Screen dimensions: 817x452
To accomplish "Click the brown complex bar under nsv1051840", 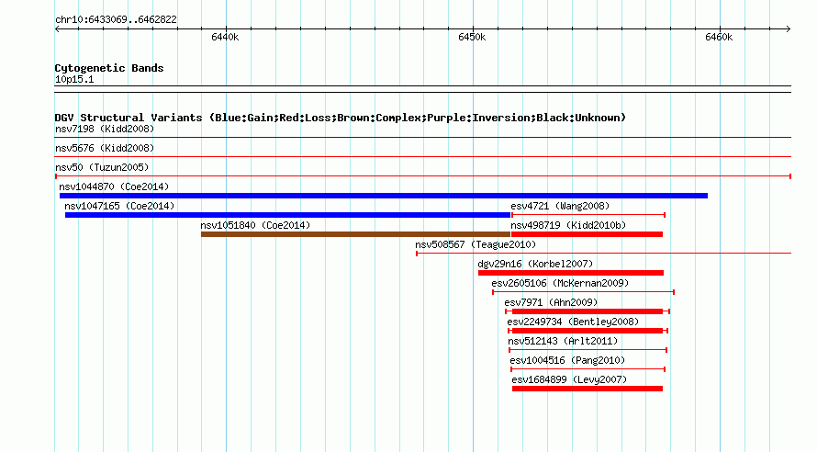I will [356, 234].
